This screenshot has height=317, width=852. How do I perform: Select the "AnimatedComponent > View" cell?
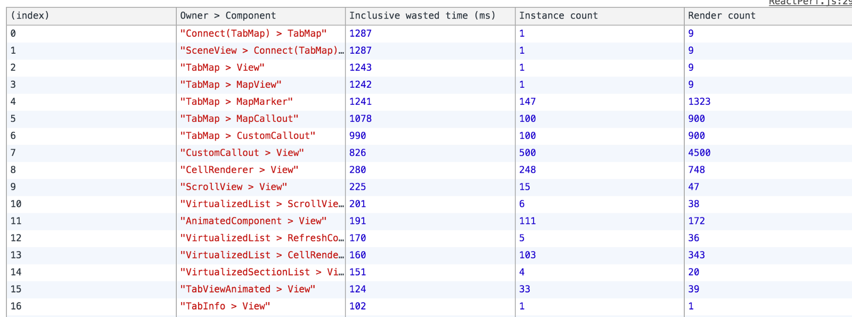click(x=253, y=221)
